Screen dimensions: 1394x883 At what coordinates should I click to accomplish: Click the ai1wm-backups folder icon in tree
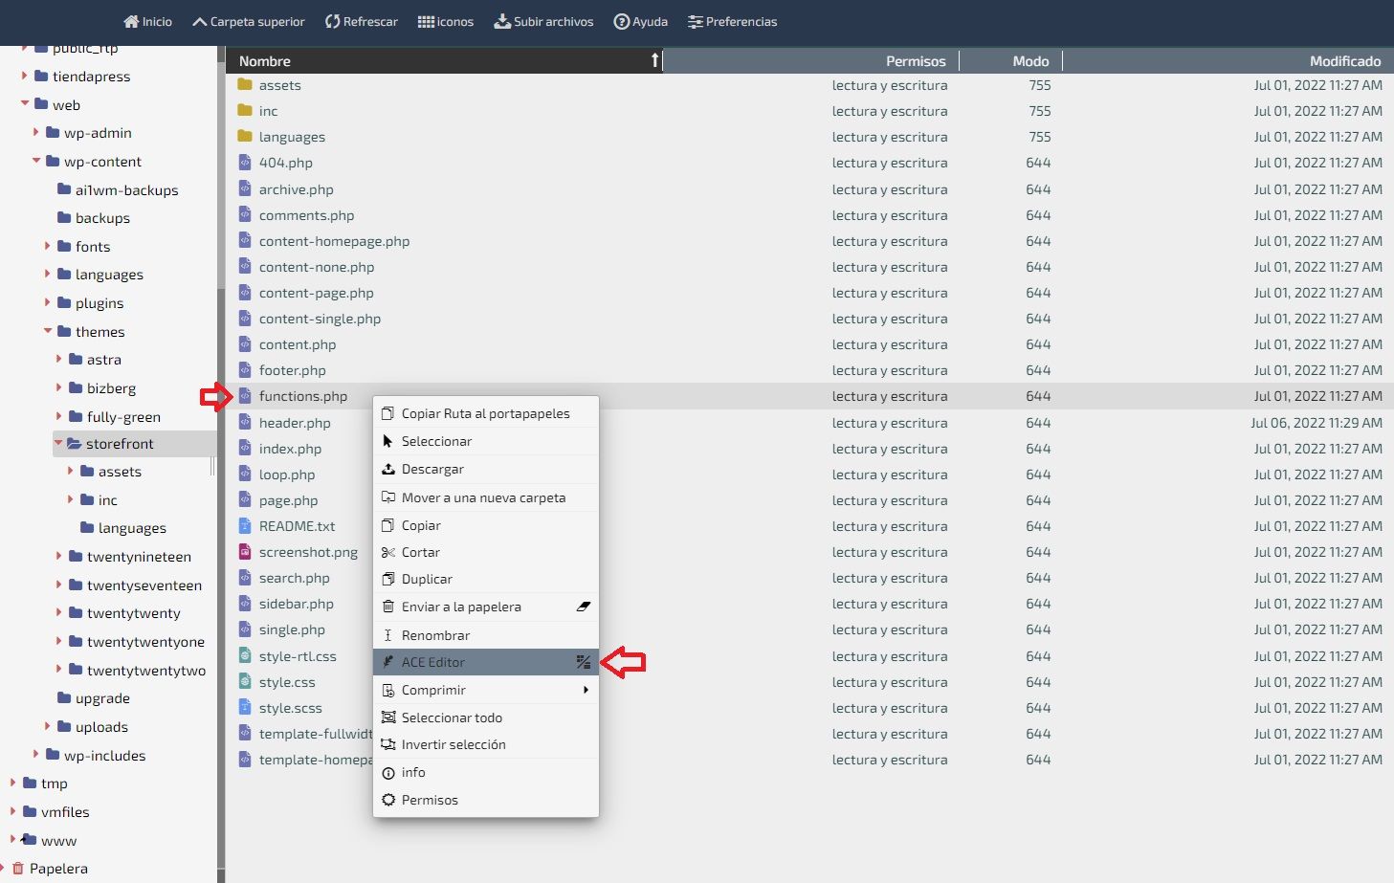coord(64,189)
